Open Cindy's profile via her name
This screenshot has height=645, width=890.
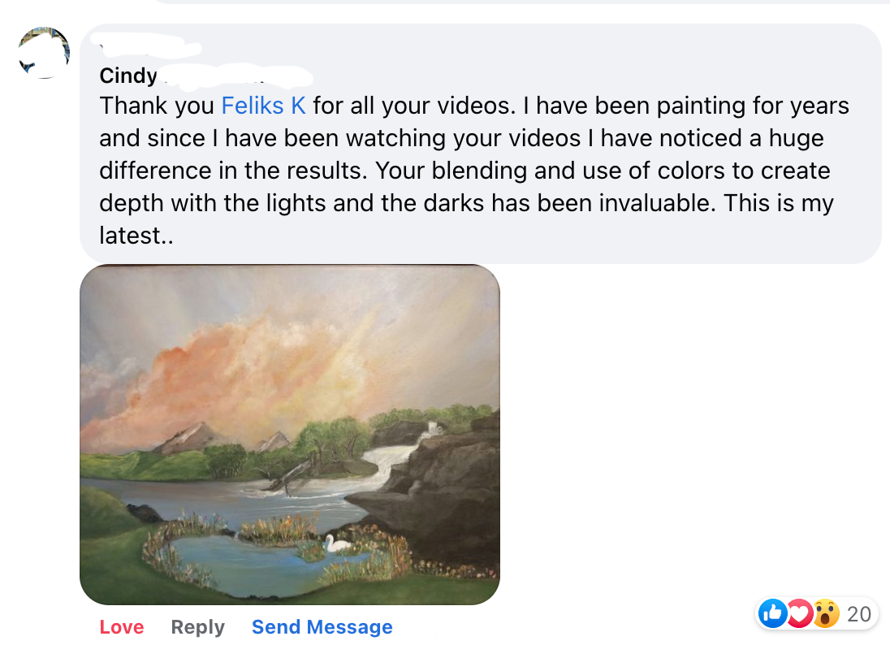(128, 76)
